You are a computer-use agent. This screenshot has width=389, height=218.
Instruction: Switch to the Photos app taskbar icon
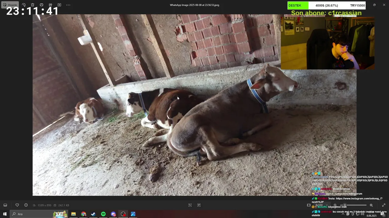(133, 214)
